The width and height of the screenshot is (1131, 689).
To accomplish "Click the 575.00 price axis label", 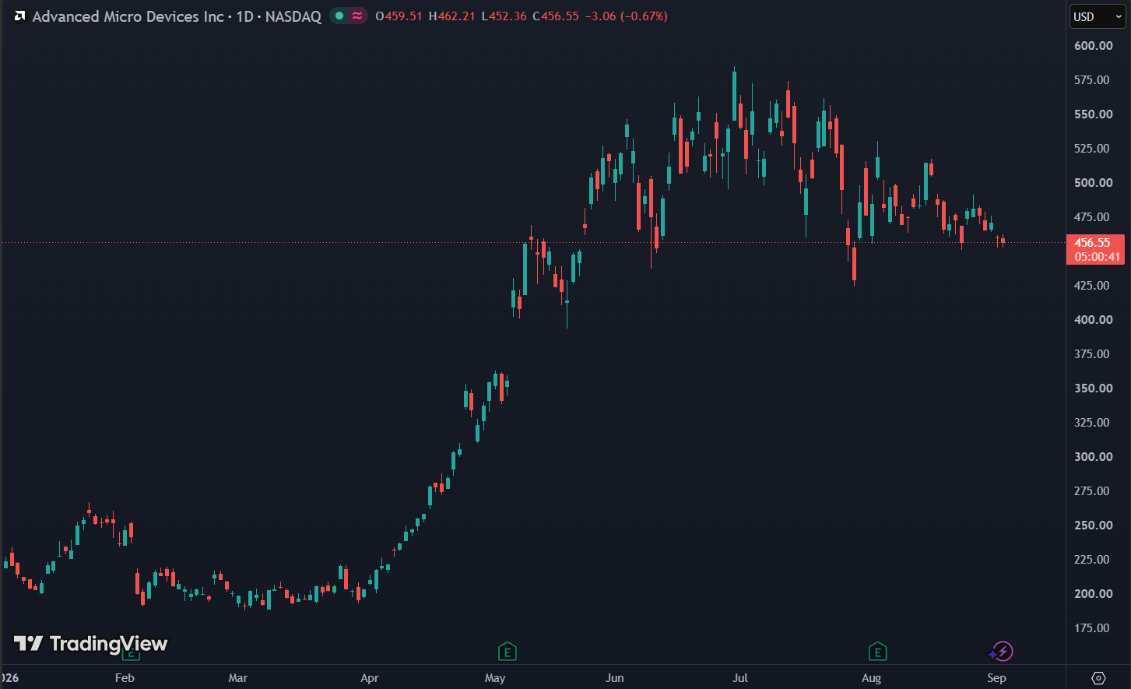I will [x=1094, y=80].
